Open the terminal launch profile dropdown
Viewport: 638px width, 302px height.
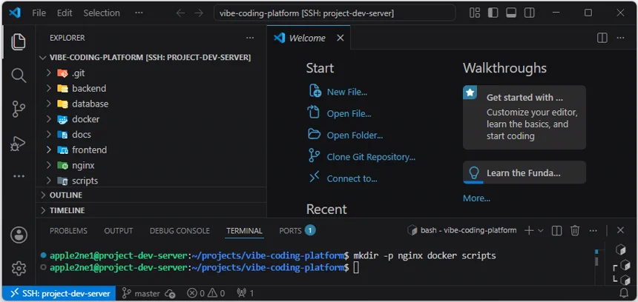click(x=541, y=230)
